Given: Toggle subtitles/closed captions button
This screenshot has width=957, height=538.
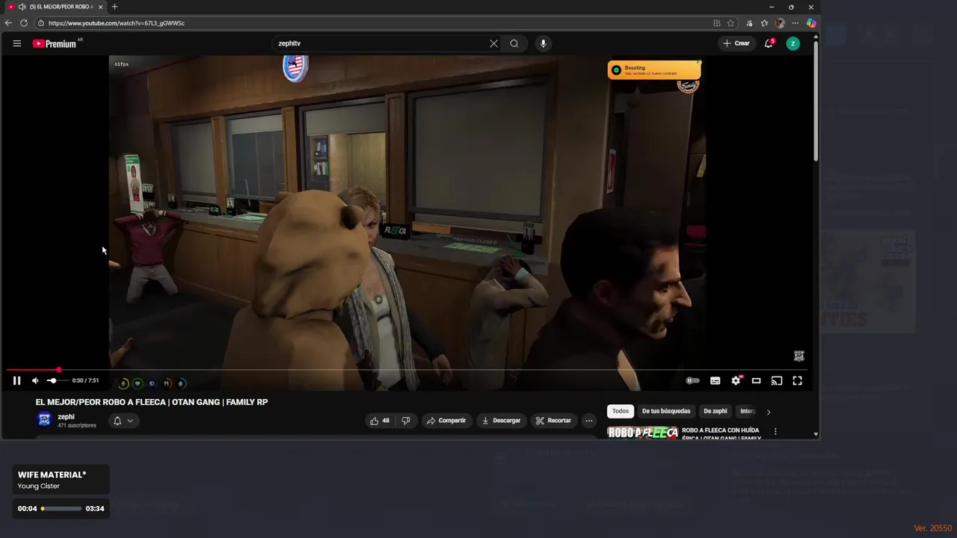Looking at the screenshot, I should [x=715, y=380].
